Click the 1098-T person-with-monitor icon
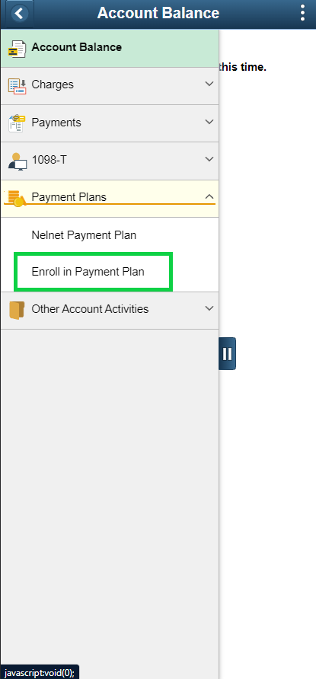316x679 pixels. 17,161
